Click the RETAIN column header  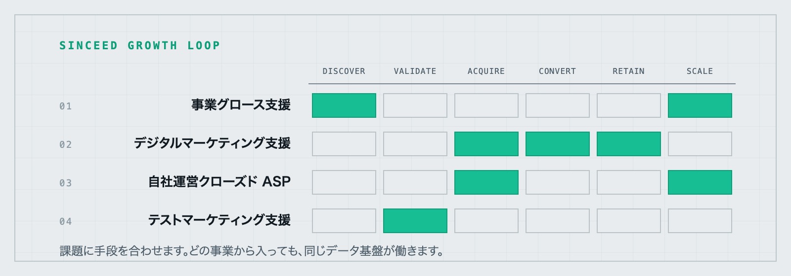tap(629, 71)
